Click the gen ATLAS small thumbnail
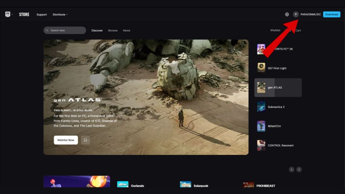Image resolution: width=345 pixels, height=194 pixels. pyautogui.click(x=261, y=88)
